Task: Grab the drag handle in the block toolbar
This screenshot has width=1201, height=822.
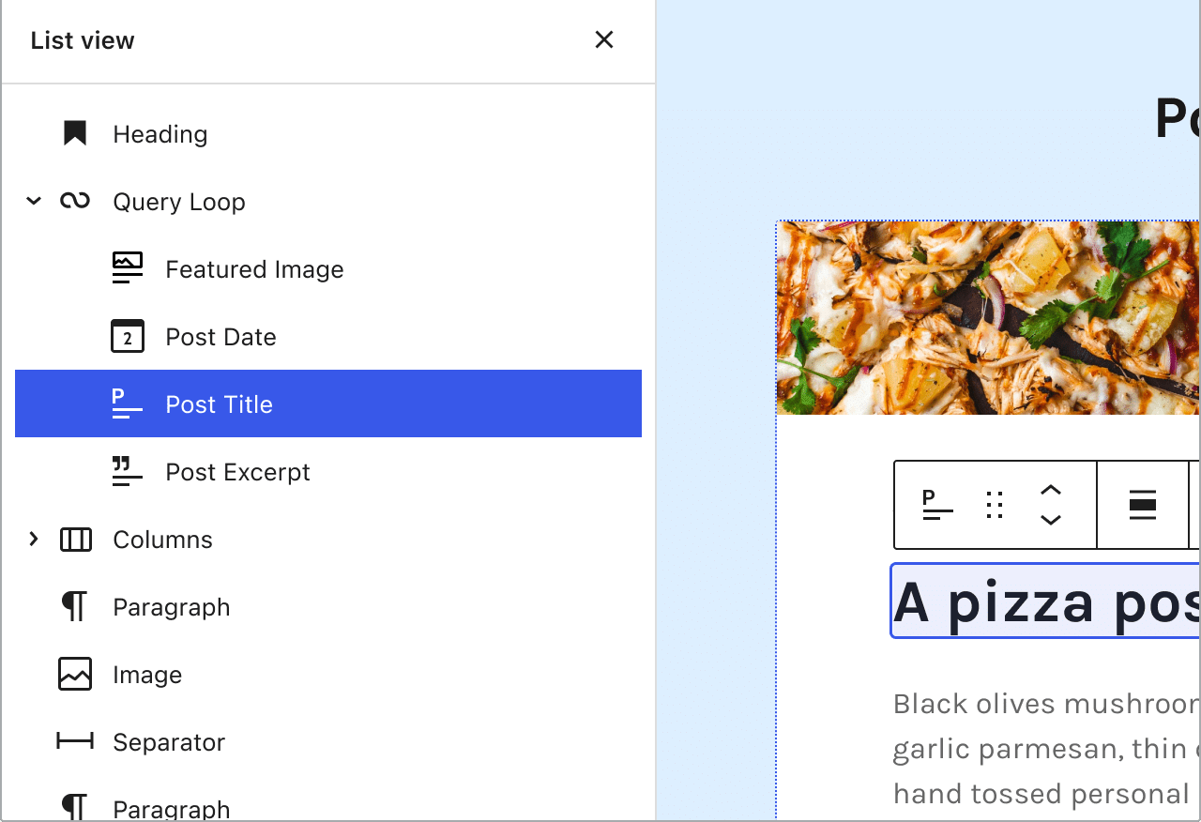Action: 995,504
